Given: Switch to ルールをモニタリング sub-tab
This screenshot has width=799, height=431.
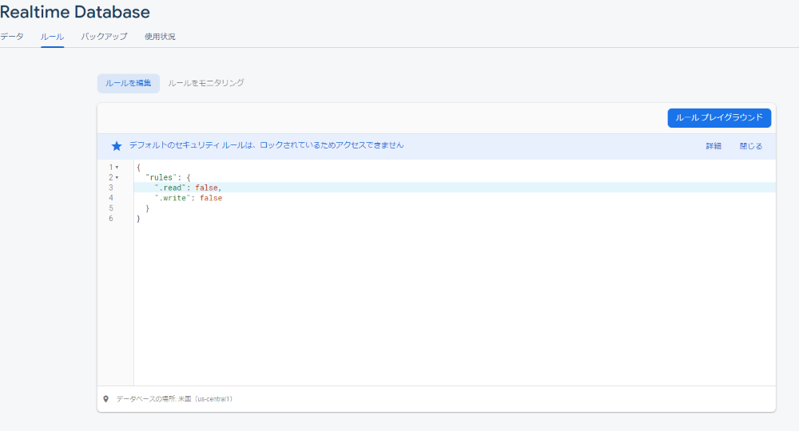Looking at the screenshot, I should pyautogui.click(x=206, y=83).
